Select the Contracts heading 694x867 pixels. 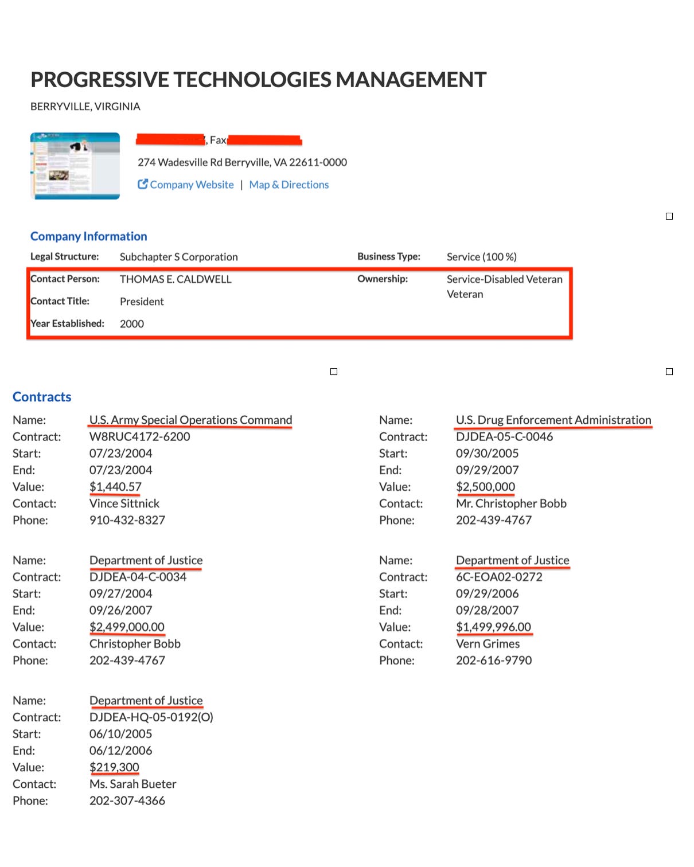pyautogui.click(x=42, y=397)
